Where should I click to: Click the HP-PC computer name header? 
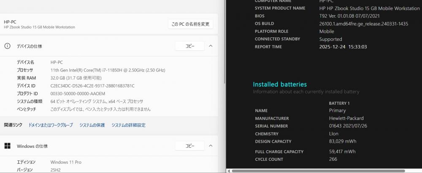point(10,21)
